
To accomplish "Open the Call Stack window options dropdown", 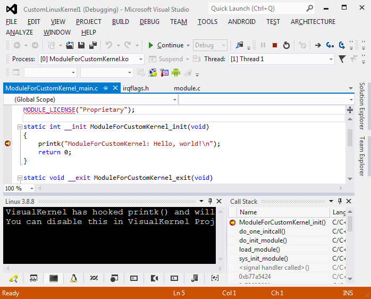I will [331, 201].
